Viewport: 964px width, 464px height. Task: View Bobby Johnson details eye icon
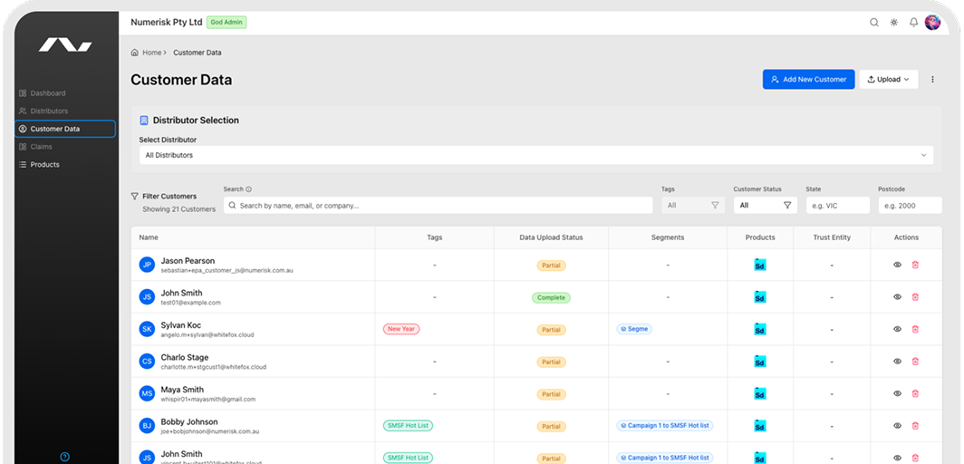[897, 426]
